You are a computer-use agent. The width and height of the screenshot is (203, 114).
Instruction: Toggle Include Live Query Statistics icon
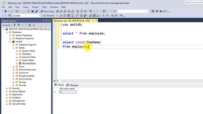pos(81,16)
